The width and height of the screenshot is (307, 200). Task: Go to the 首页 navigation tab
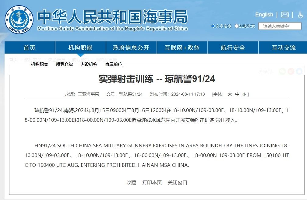30,47
